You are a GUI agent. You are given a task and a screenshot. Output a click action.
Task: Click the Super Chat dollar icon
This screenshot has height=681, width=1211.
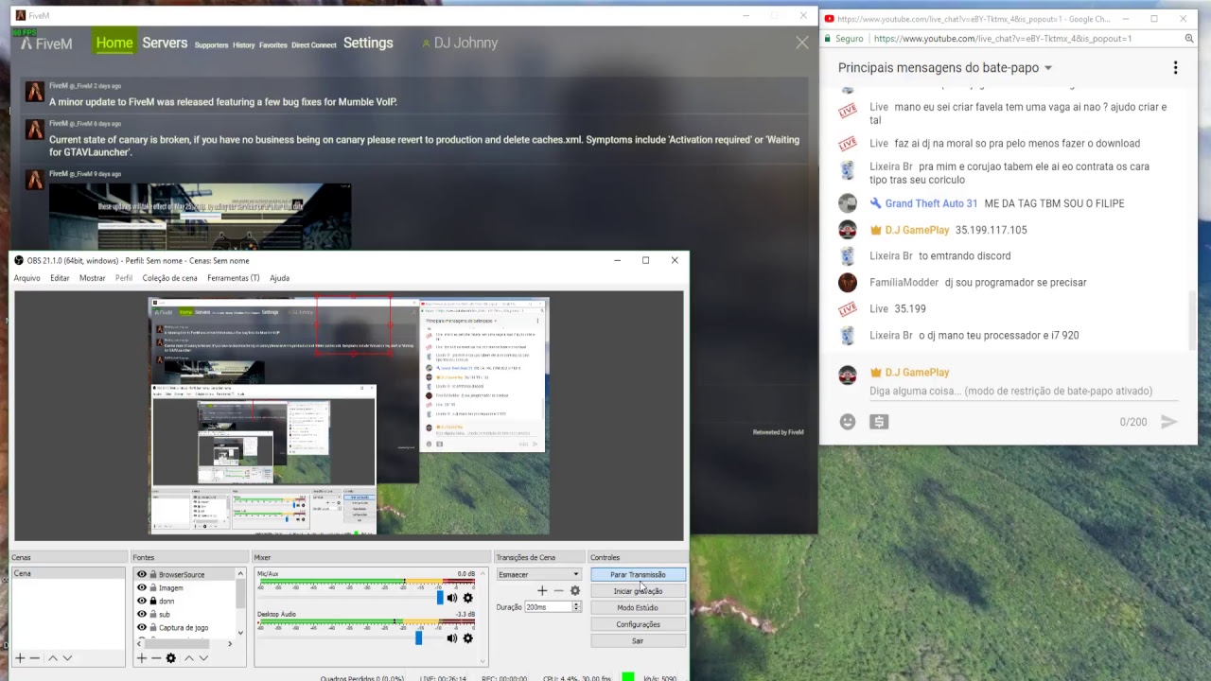pyautogui.click(x=879, y=422)
